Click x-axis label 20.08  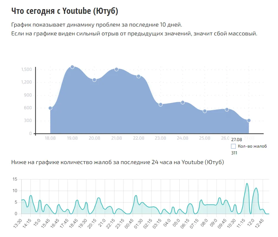(94, 138)
